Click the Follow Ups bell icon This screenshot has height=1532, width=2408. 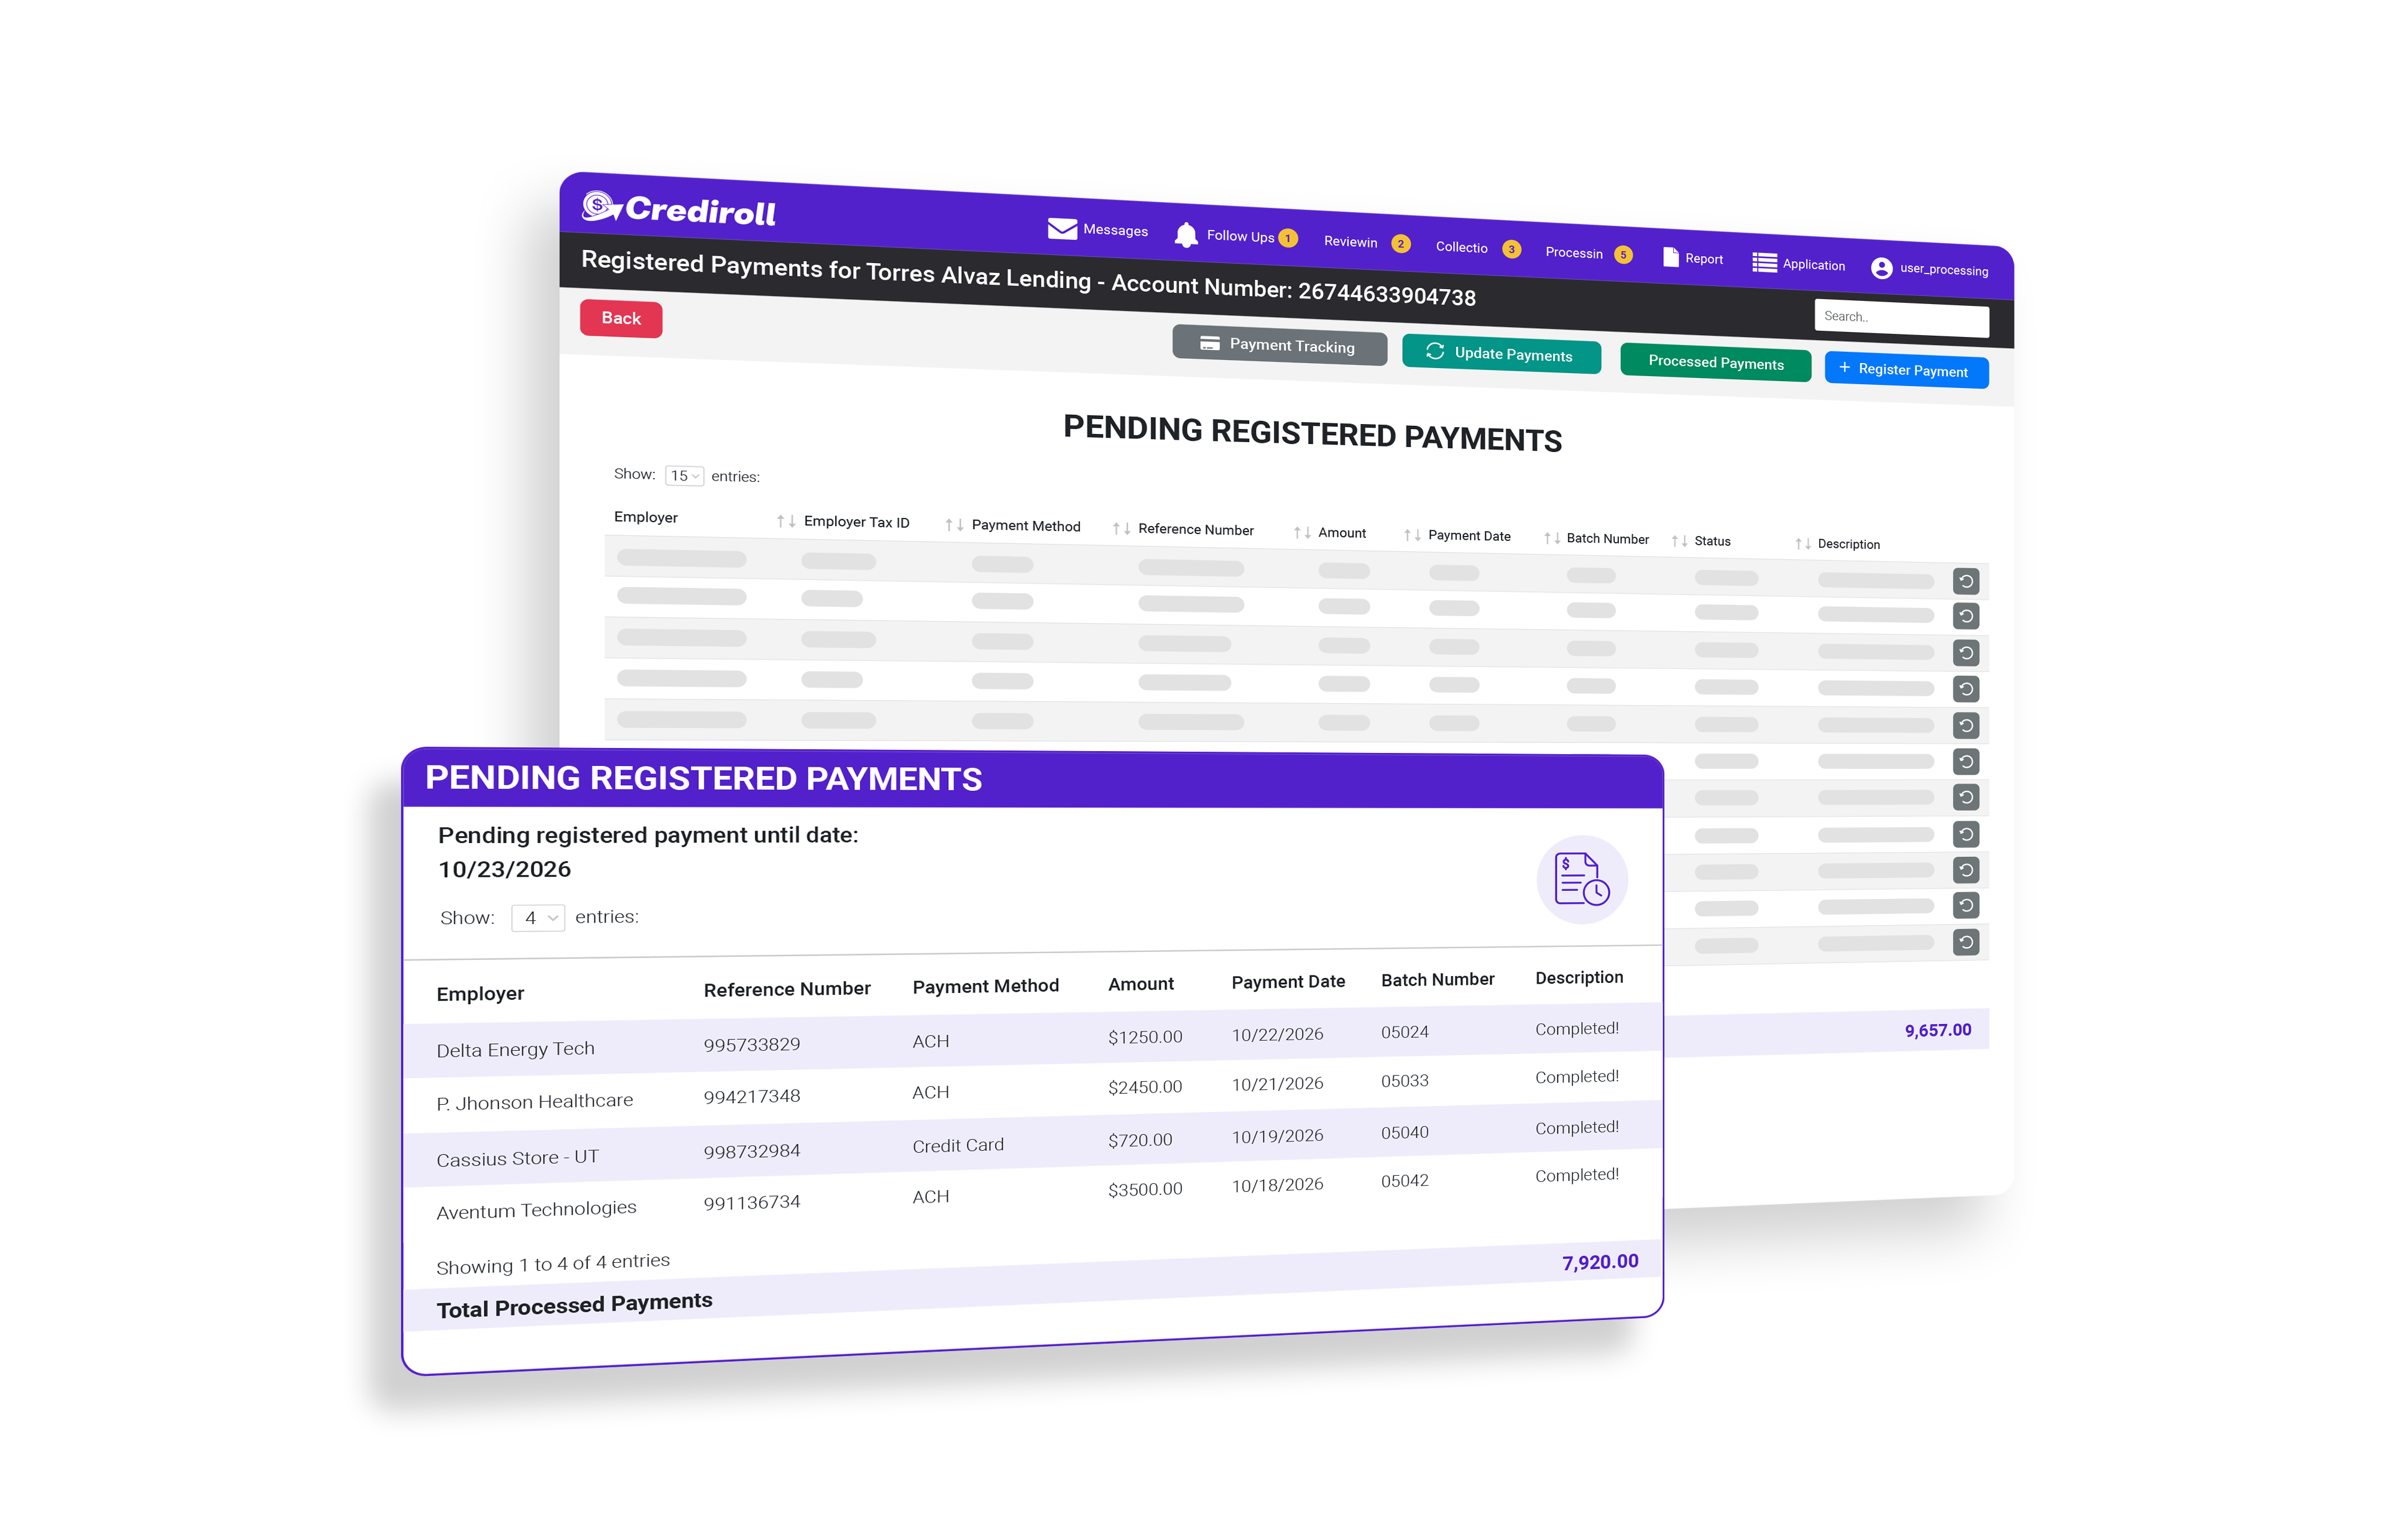(1186, 235)
